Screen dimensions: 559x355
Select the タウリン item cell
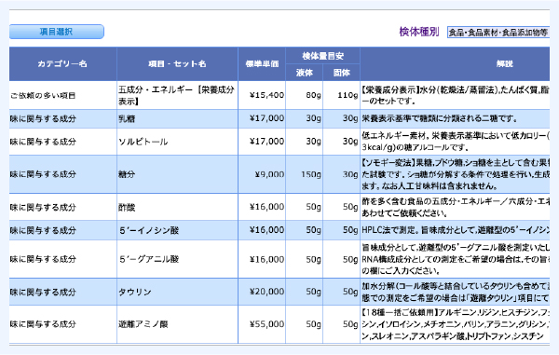click(x=177, y=292)
